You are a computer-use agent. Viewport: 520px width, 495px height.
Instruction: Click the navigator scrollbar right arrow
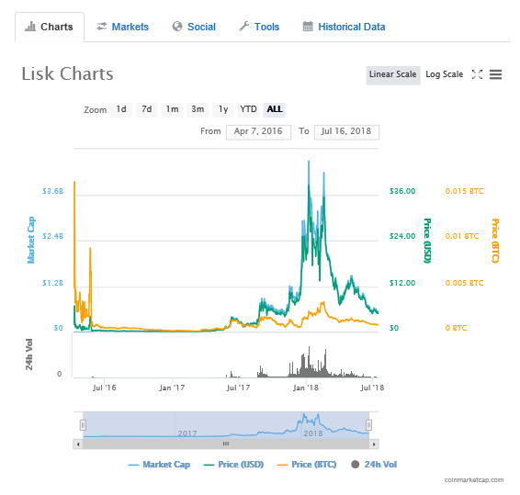point(374,444)
